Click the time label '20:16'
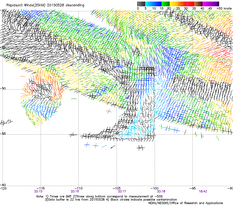Image resolution: width=233 pixels, height=205 pixels. tap(75, 191)
